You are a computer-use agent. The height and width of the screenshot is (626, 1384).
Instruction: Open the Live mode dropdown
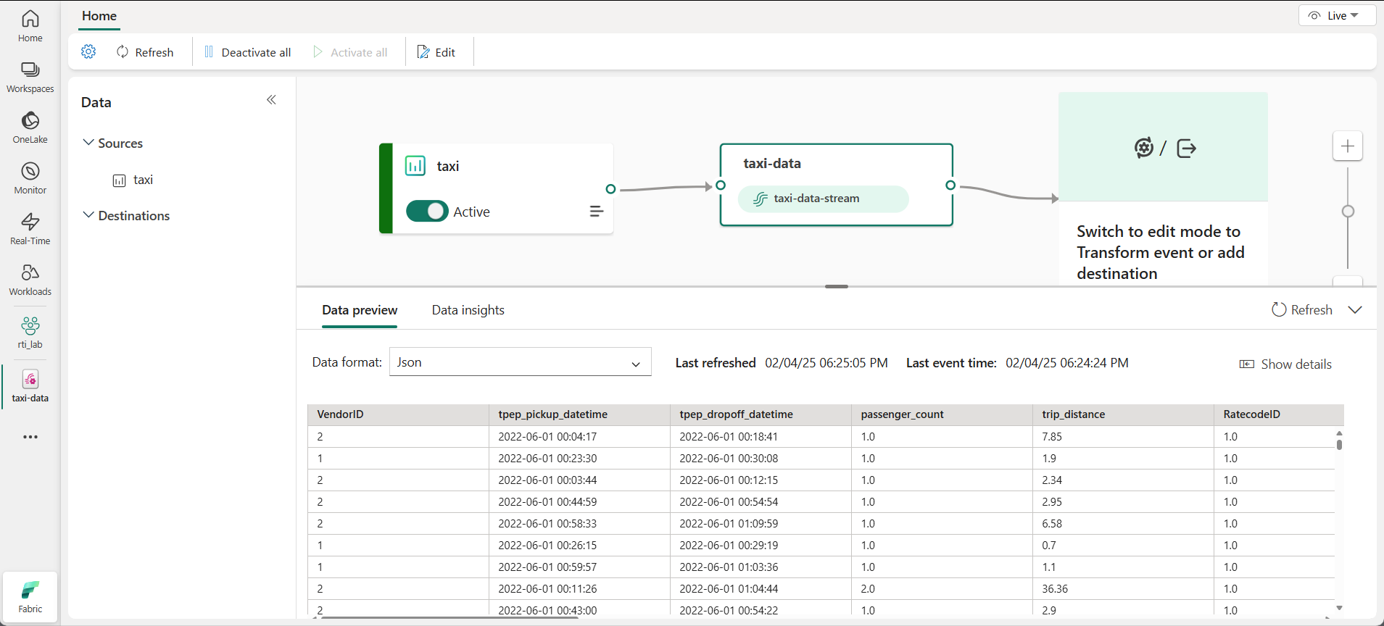[x=1337, y=15]
